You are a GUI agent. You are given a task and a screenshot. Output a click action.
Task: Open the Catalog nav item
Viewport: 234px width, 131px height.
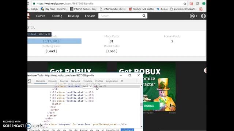tap(57, 16)
